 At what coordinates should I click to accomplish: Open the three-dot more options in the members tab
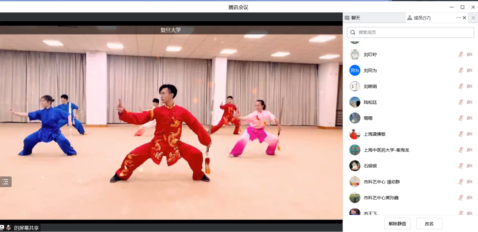(x=458, y=18)
